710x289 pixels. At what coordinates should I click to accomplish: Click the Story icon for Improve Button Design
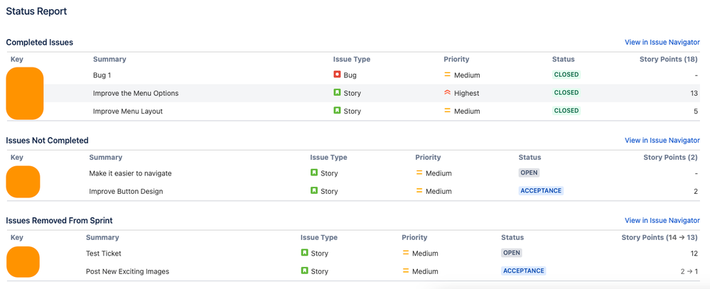tap(314, 191)
